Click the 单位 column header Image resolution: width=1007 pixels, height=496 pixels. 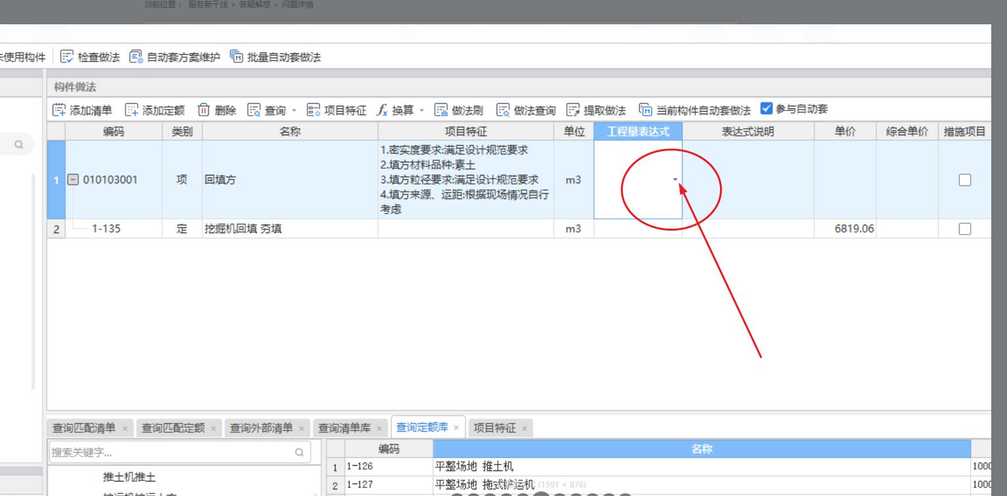tap(573, 131)
